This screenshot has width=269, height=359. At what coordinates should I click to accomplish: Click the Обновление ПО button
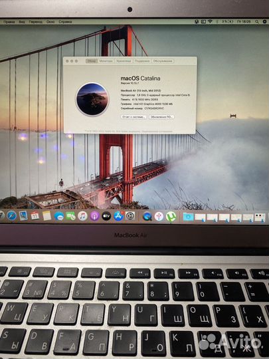(161, 117)
